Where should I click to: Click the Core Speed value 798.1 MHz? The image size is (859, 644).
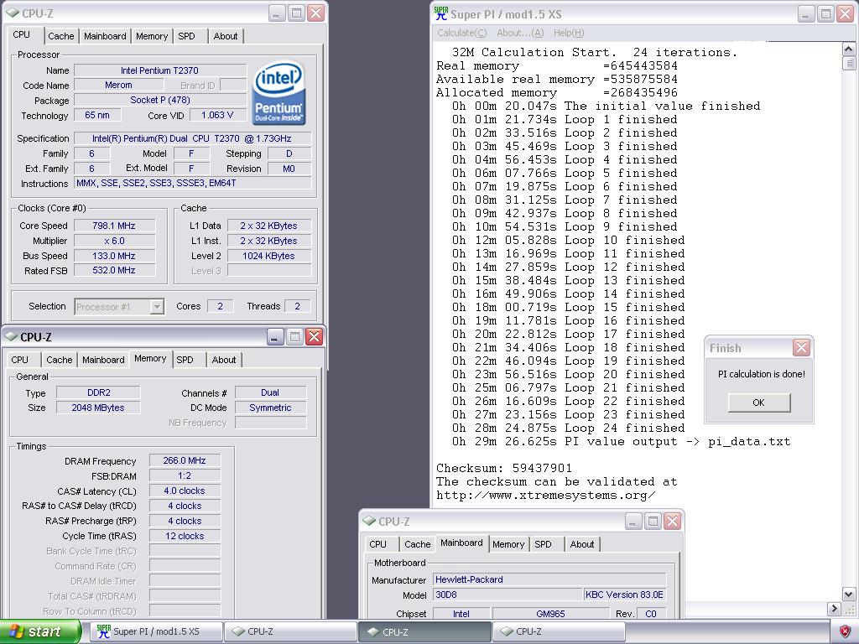pyautogui.click(x=114, y=226)
